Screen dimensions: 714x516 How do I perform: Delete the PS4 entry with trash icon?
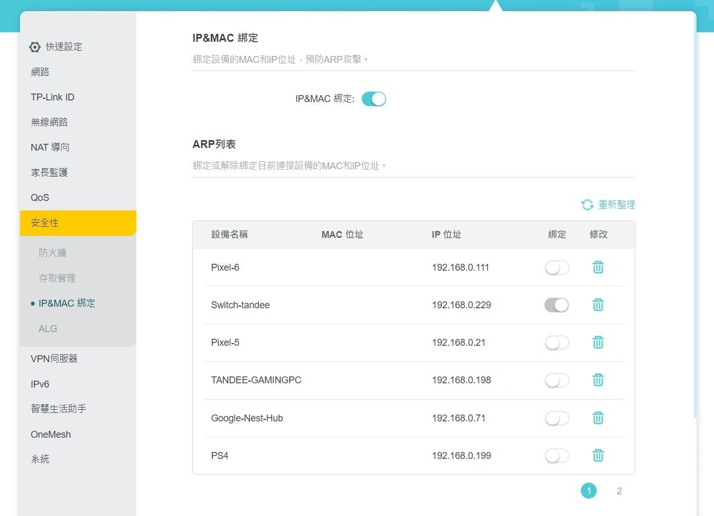(x=598, y=456)
